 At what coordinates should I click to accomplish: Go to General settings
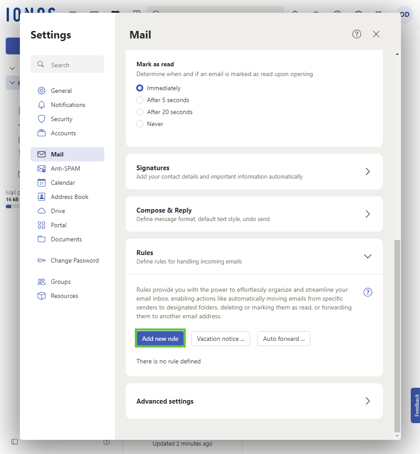[x=61, y=91]
